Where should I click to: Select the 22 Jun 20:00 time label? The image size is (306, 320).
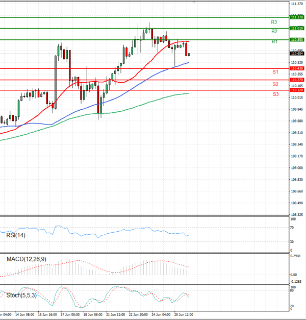pyautogui.click(x=138, y=315)
